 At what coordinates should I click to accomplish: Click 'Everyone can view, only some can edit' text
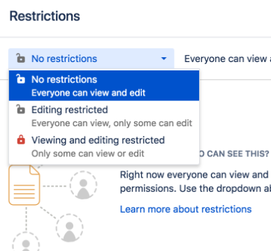[112, 123]
